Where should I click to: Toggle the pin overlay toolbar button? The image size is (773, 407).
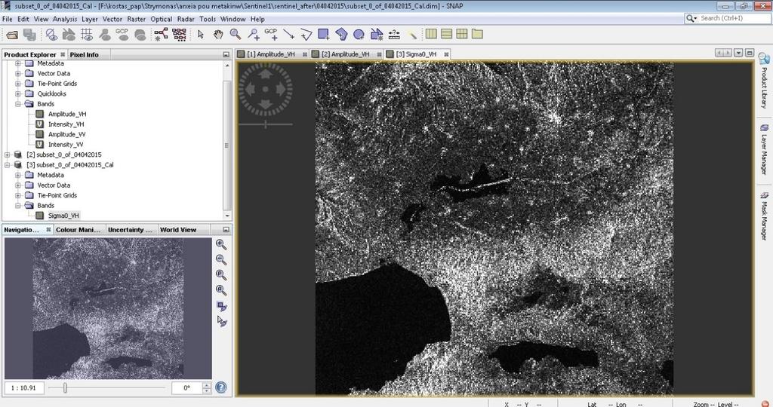[104, 35]
